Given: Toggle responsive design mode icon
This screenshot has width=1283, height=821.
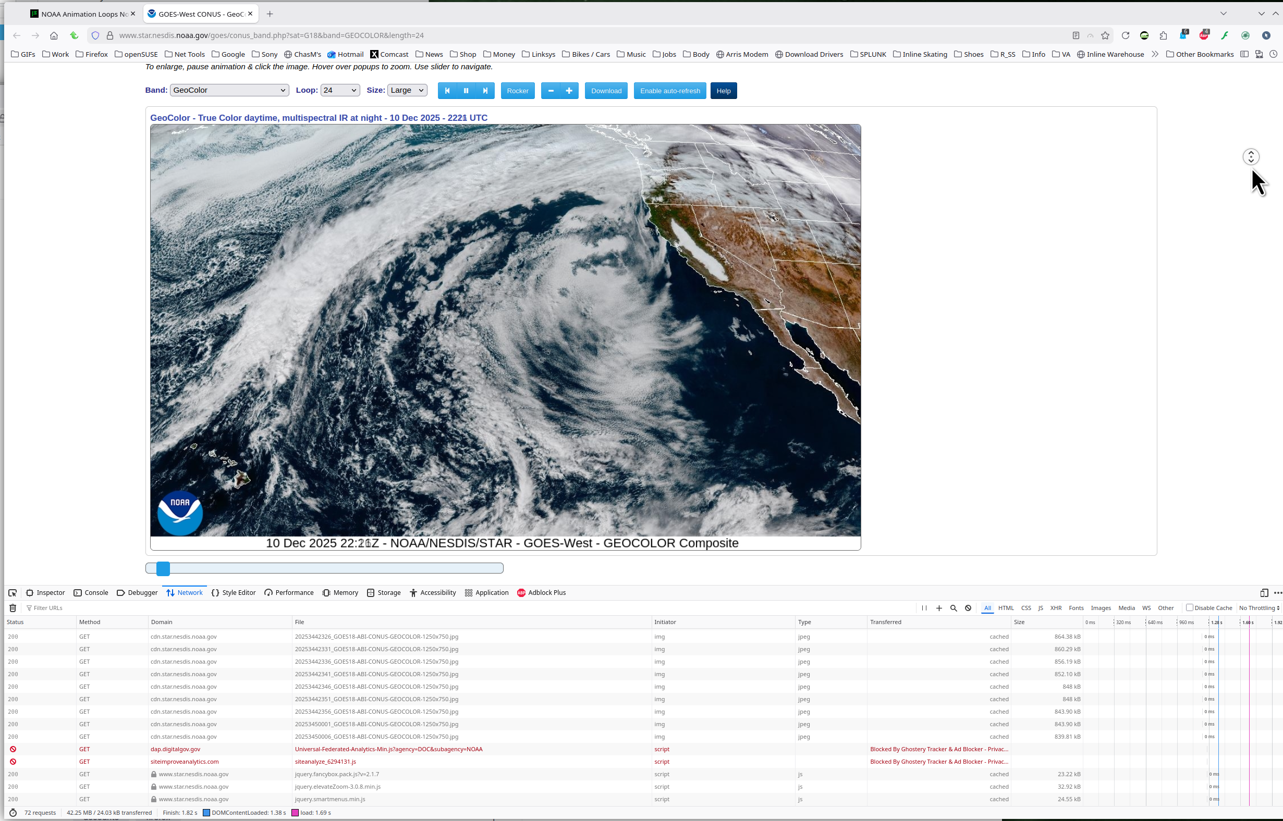Looking at the screenshot, I should [x=1264, y=593].
